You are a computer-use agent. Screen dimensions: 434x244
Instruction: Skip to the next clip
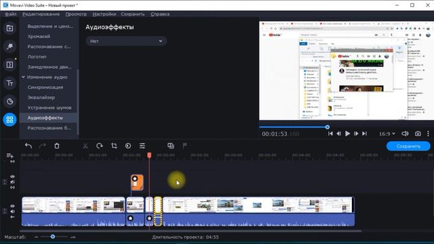point(365,134)
